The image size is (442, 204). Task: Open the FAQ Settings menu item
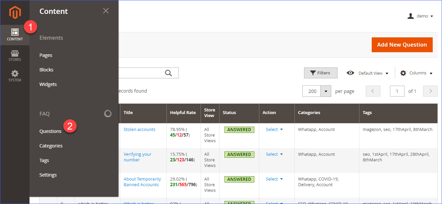pos(48,175)
